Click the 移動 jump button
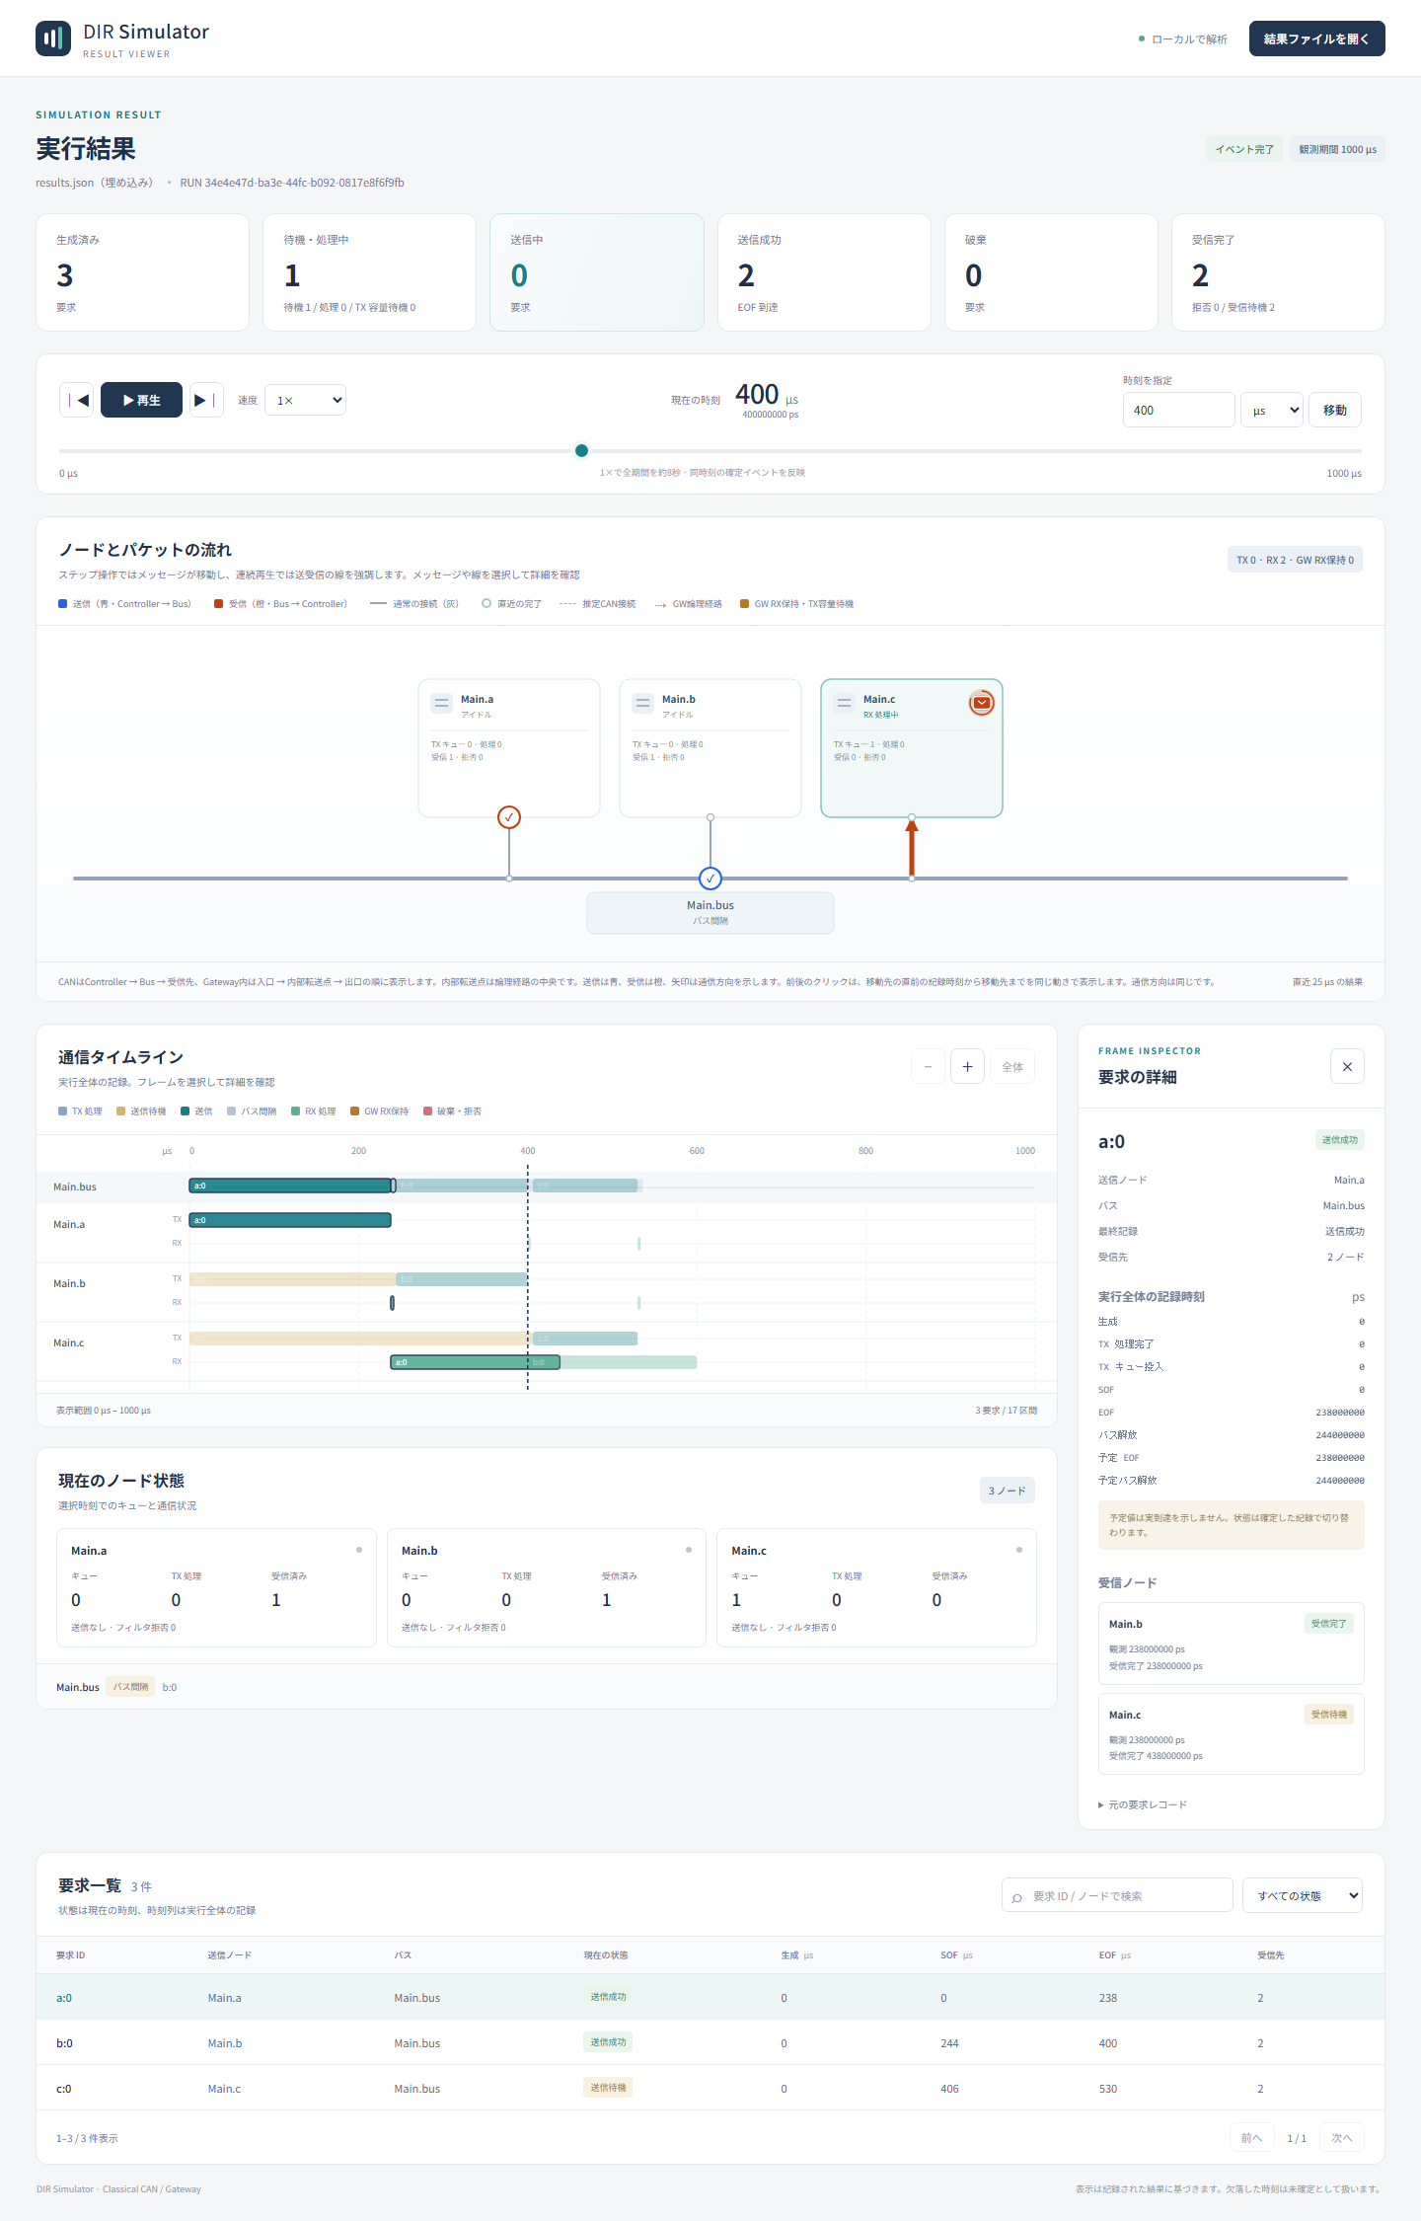Viewport: 1421px width, 2221px height. click(1335, 410)
